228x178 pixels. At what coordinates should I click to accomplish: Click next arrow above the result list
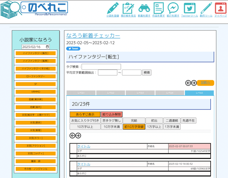click(78, 136)
